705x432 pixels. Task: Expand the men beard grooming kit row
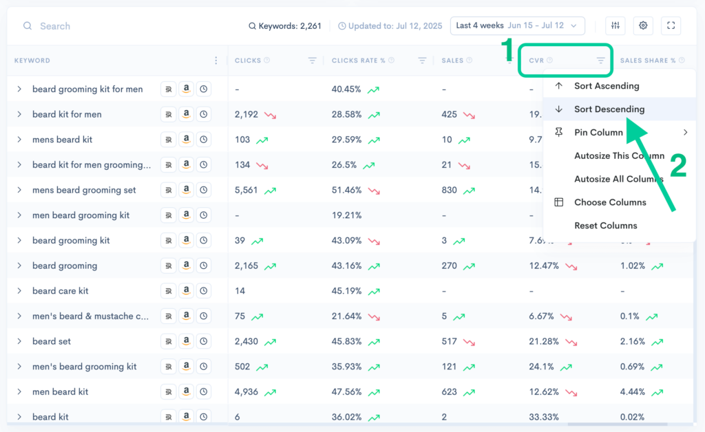tap(19, 215)
